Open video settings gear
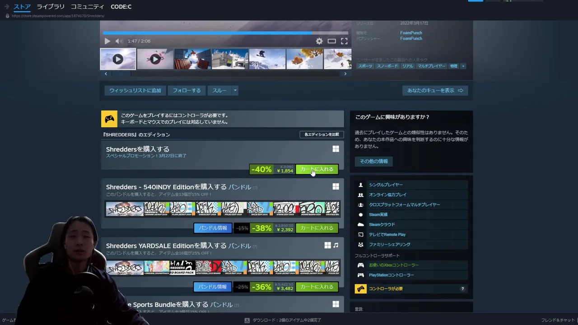The image size is (578, 325). coord(319,41)
